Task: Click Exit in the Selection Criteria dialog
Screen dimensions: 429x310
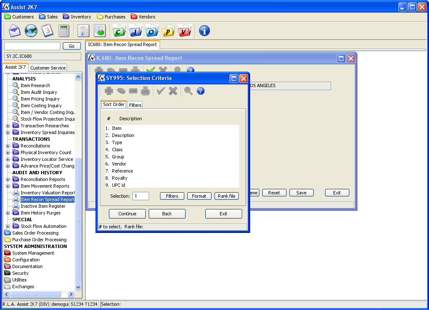Action: click(224, 214)
